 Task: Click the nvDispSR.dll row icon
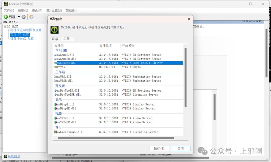(55, 108)
